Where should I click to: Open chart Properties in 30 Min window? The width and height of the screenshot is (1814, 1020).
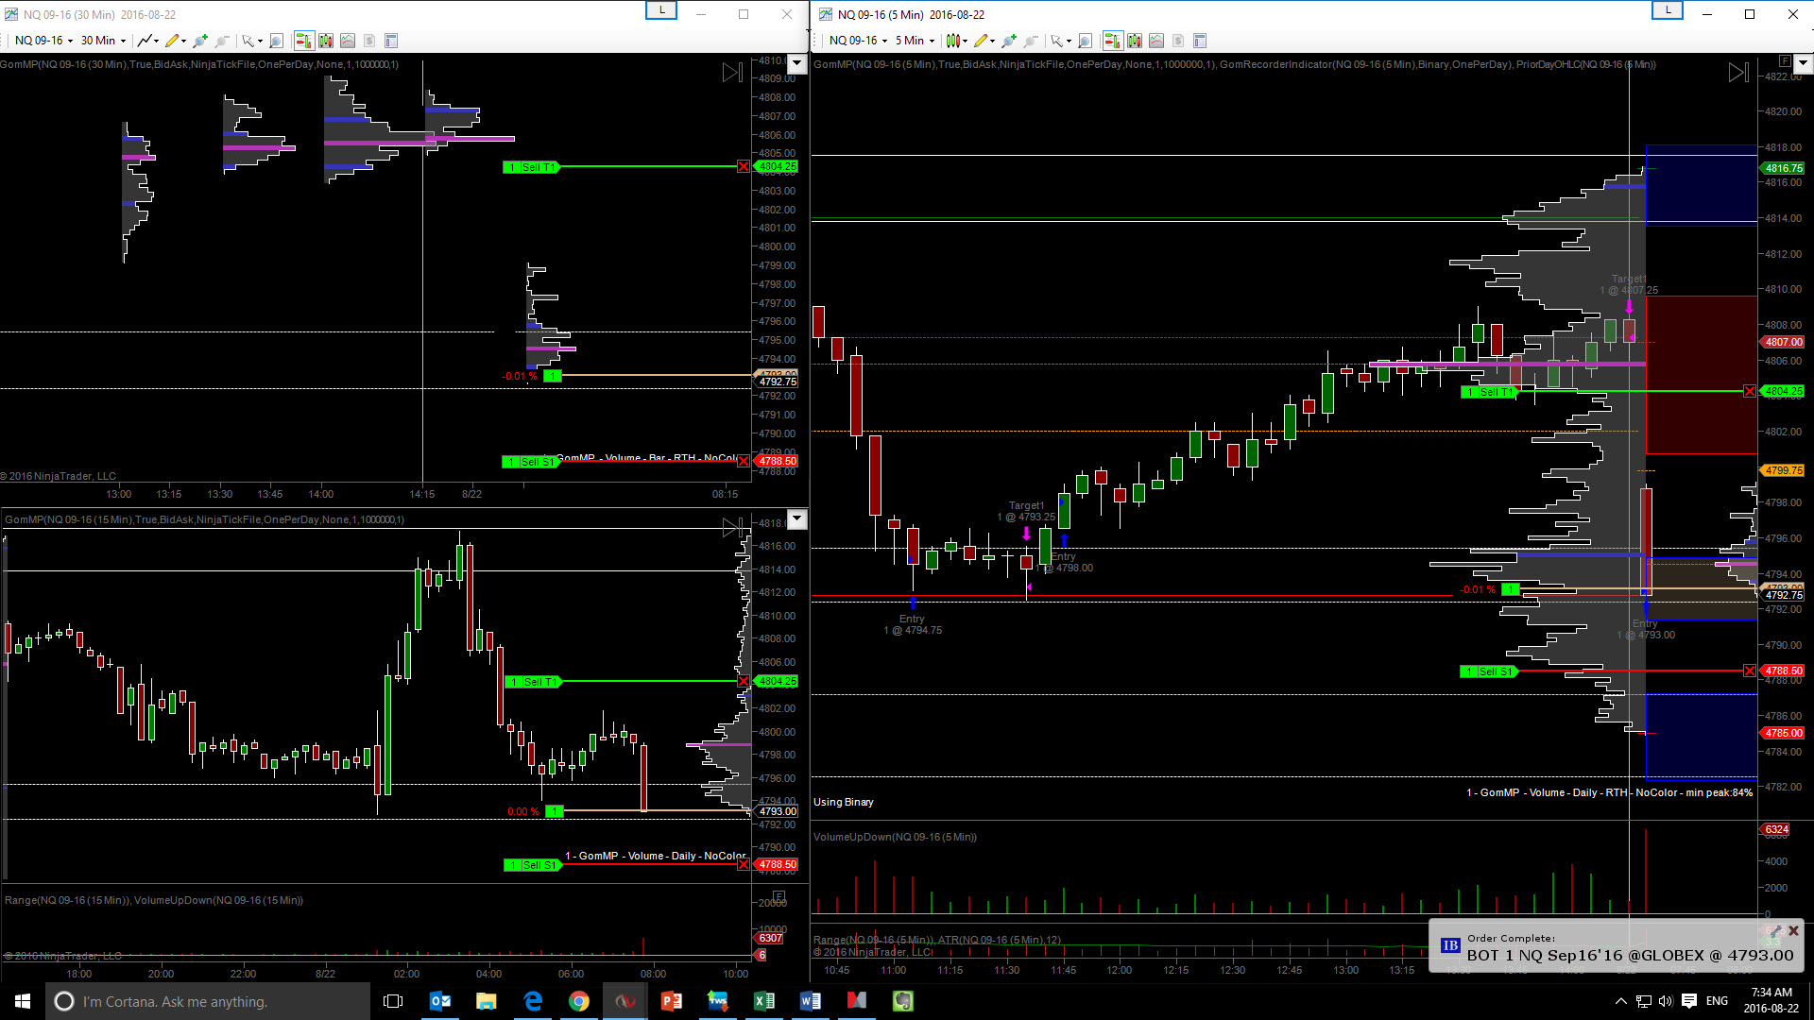tap(391, 41)
